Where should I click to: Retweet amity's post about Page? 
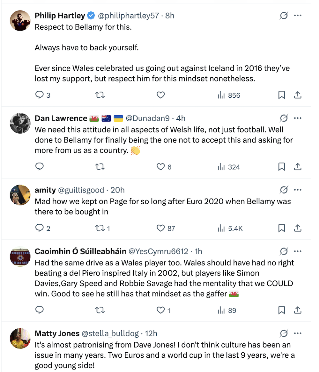pos(100,228)
